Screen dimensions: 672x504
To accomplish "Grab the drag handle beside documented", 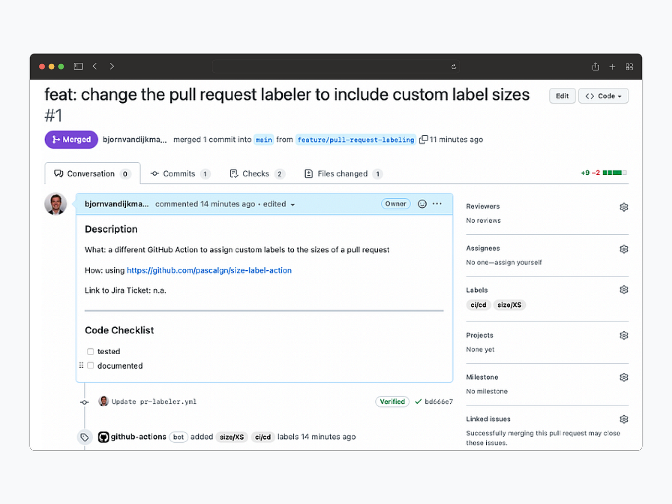I will [81, 365].
